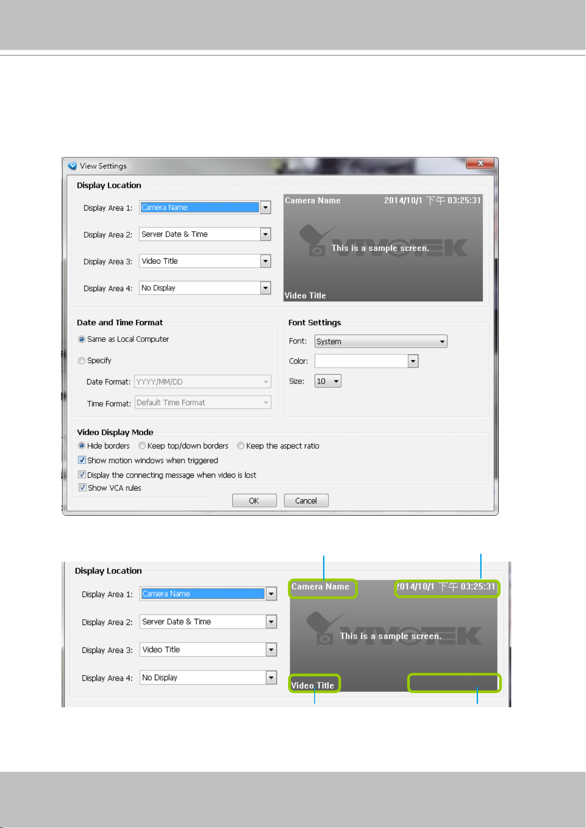
Task: Click the Font Settings heading
Action: 315,323
